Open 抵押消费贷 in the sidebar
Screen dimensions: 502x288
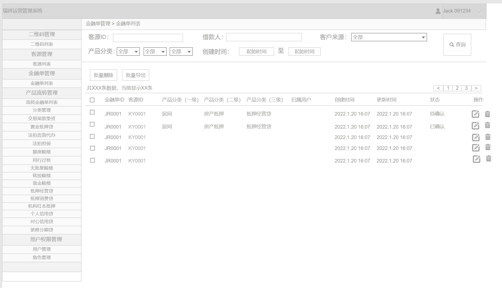(42, 199)
